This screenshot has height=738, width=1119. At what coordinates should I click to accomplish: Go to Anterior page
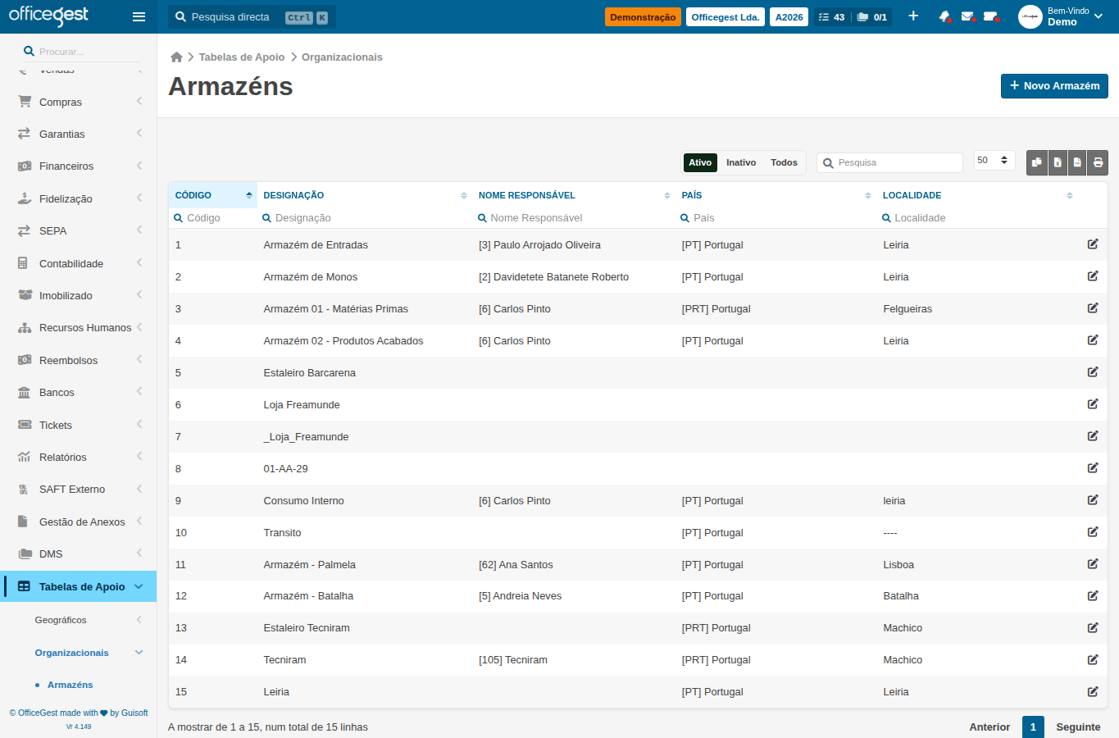pos(989,727)
